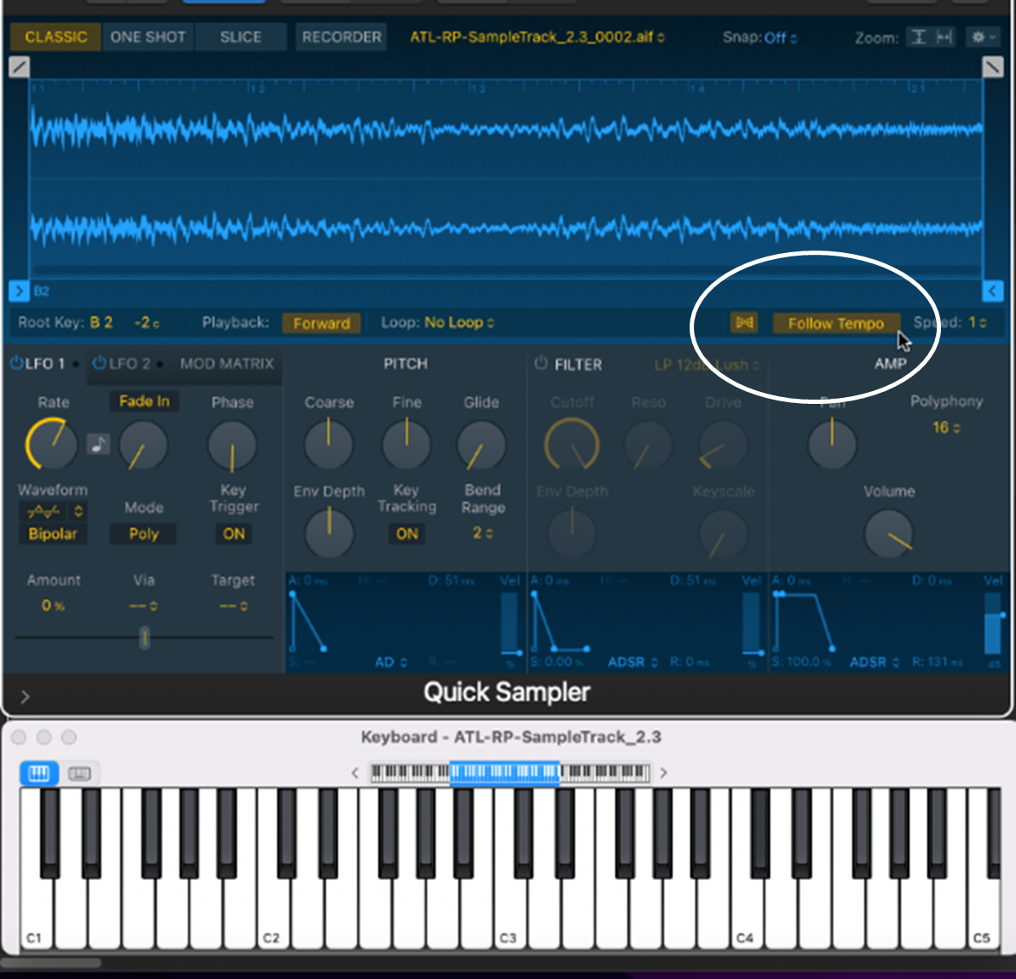Open the filter envelope ADSR type menu
Image resolution: width=1016 pixels, height=979 pixels.
(632, 662)
